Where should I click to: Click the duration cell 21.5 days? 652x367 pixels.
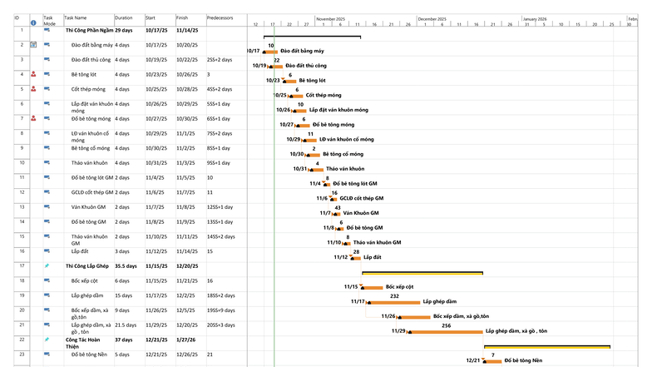(126, 325)
